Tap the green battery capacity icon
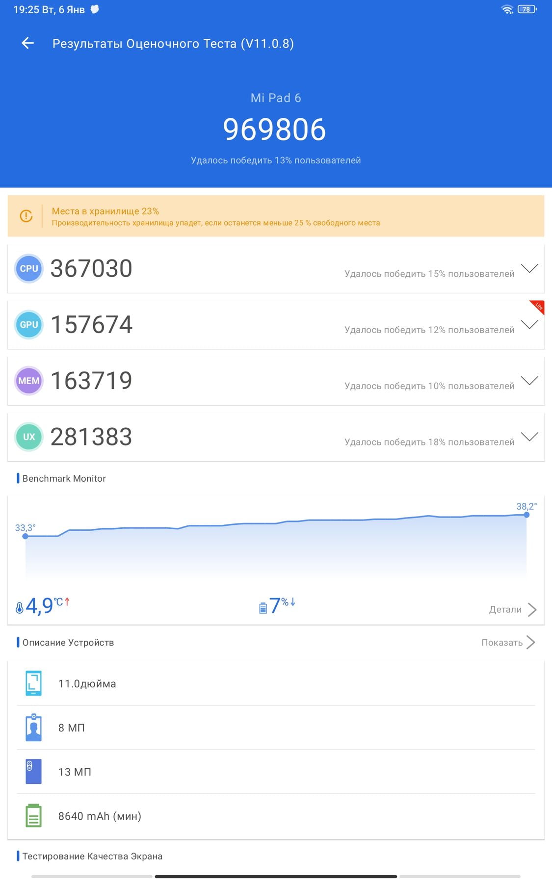 tap(33, 816)
